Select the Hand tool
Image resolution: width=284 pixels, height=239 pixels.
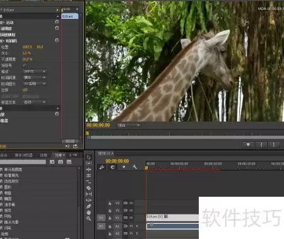pos(89,213)
